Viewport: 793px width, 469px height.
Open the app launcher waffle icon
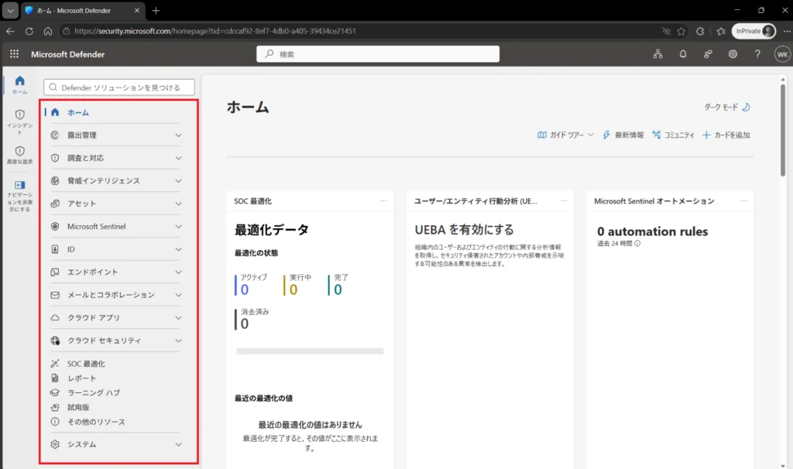pyautogui.click(x=14, y=53)
